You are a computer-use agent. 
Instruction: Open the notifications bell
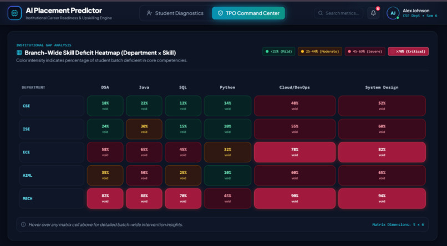coord(373,13)
